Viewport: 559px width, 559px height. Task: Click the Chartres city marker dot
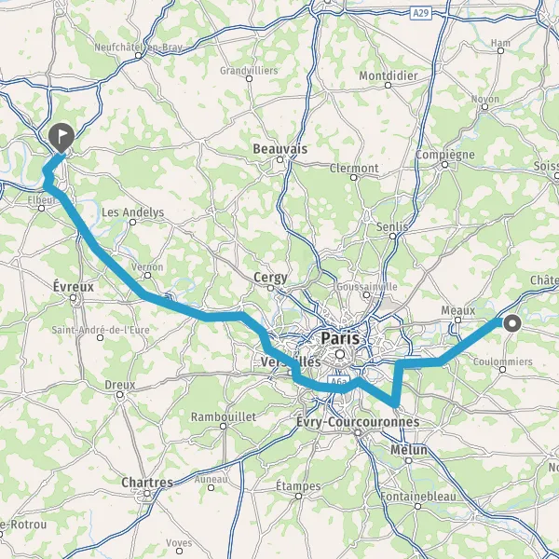coord(147,494)
